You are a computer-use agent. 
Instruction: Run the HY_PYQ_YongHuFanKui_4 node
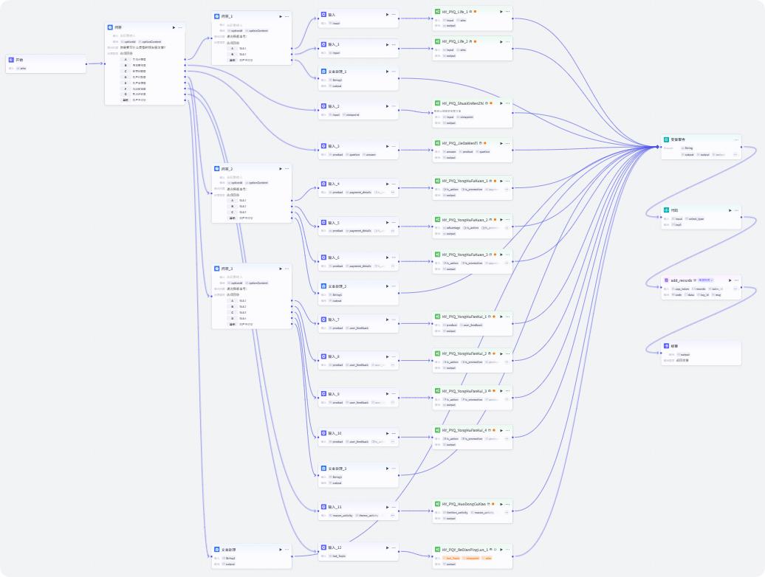pyautogui.click(x=501, y=430)
